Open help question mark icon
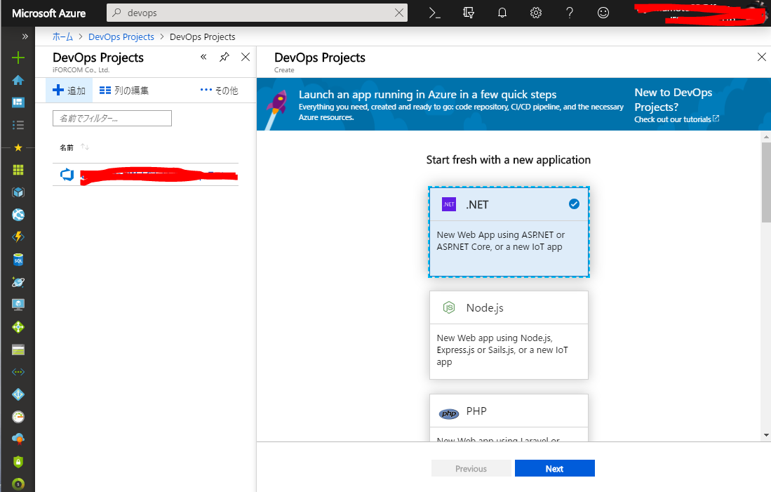Viewport: 771px width, 492px height. (570, 13)
